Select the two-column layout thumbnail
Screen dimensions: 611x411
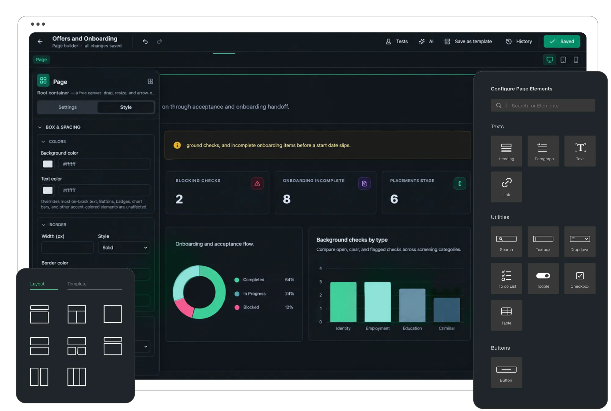click(39, 376)
